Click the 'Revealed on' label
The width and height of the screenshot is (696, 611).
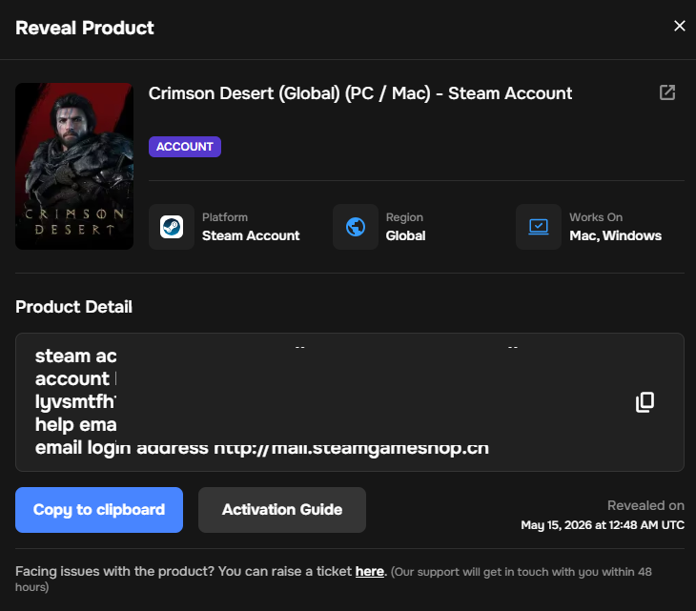pos(645,505)
